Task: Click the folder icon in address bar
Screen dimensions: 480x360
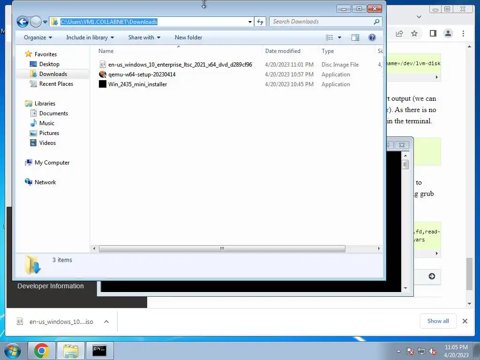Action: click(54, 22)
